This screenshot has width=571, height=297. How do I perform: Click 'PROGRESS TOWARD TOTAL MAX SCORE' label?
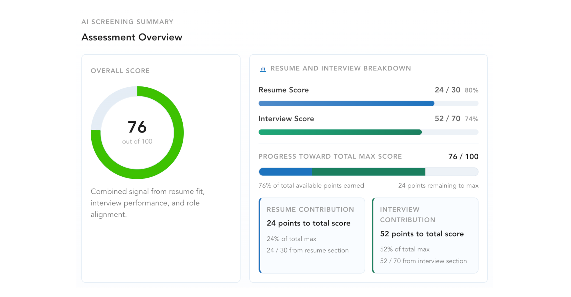[330, 157]
